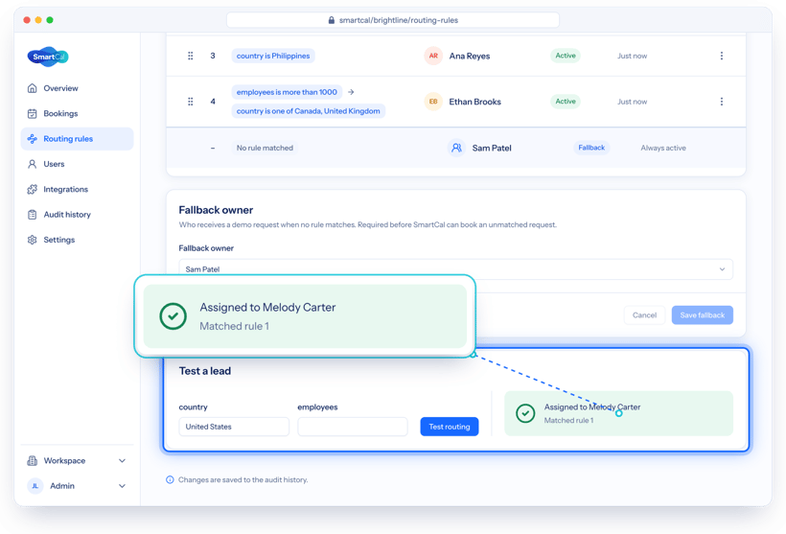The width and height of the screenshot is (786, 534).
Task: Grab the drag handle for rule 3
Action: [191, 56]
